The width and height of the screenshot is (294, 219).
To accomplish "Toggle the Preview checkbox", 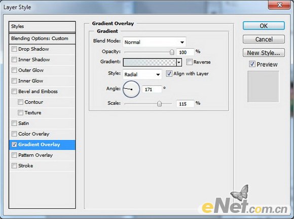I will point(252,64).
